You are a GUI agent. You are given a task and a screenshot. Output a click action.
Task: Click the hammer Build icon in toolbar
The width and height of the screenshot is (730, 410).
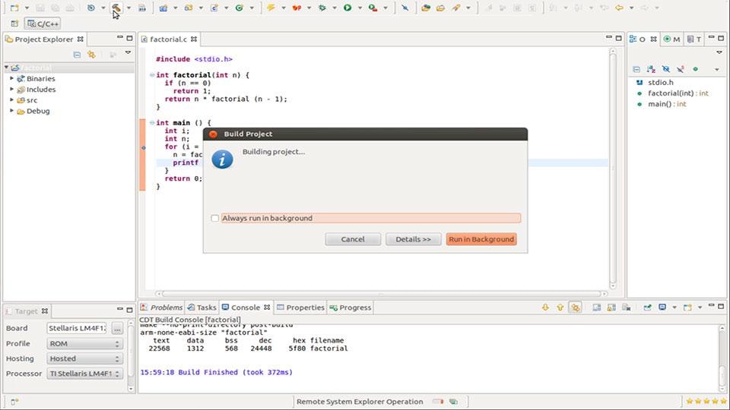[116, 8]
